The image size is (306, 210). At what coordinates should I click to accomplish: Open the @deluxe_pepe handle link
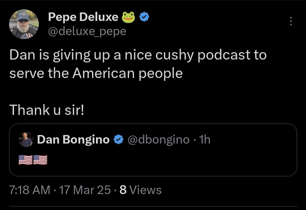(x=87, y=31)
